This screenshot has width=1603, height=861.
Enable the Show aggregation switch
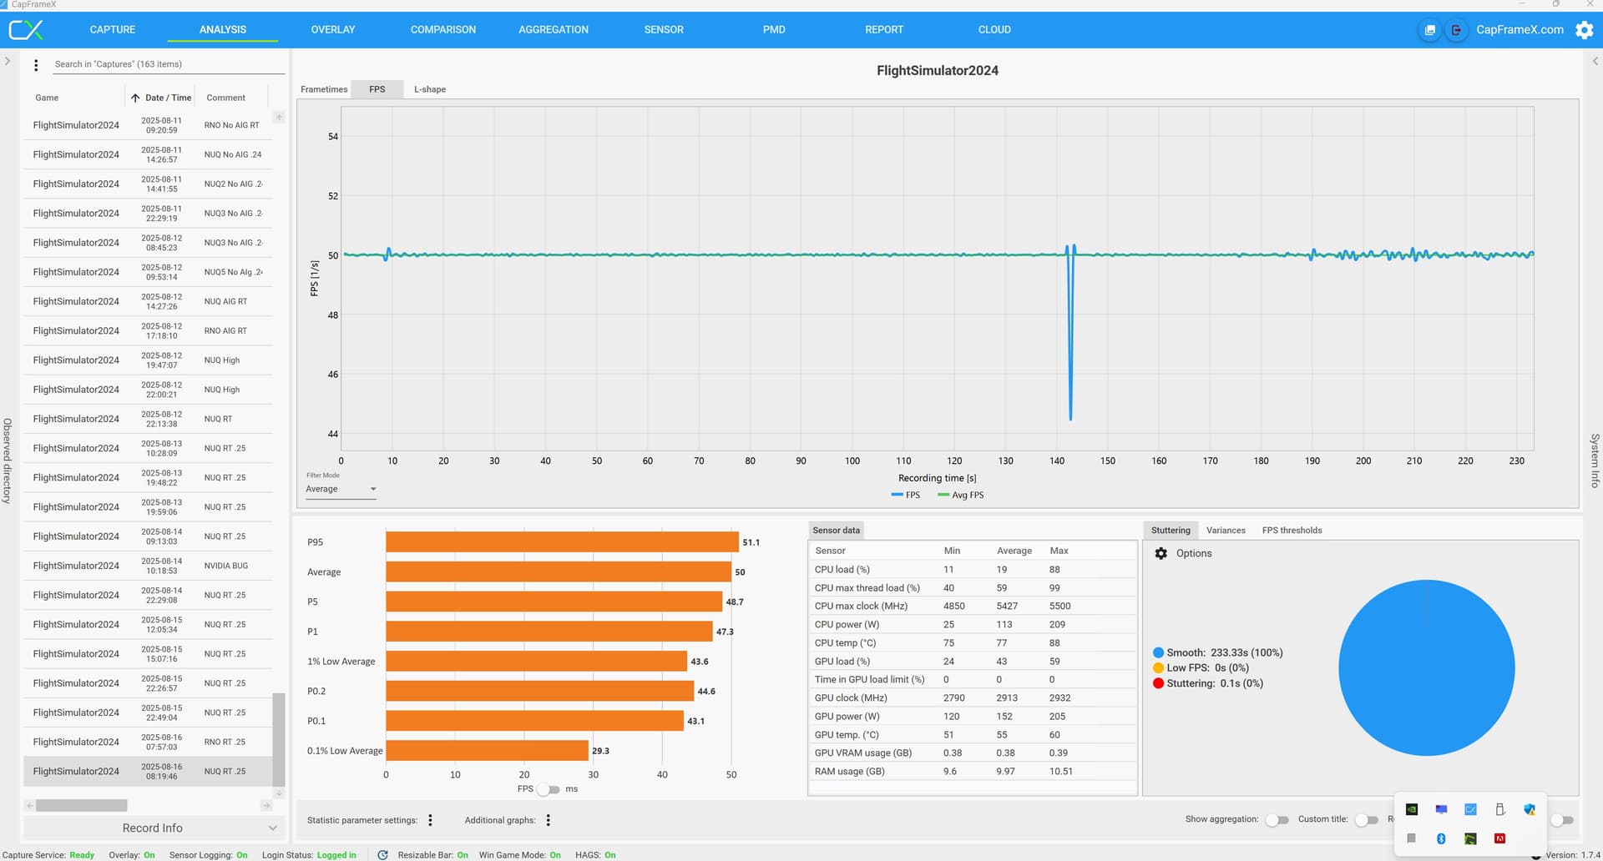(x=1277, y=820)
